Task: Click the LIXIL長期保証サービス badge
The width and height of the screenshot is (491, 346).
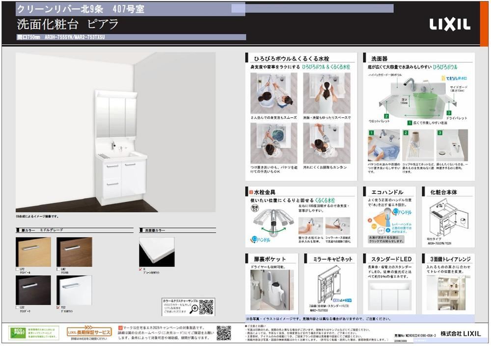Action: [89, 332]
